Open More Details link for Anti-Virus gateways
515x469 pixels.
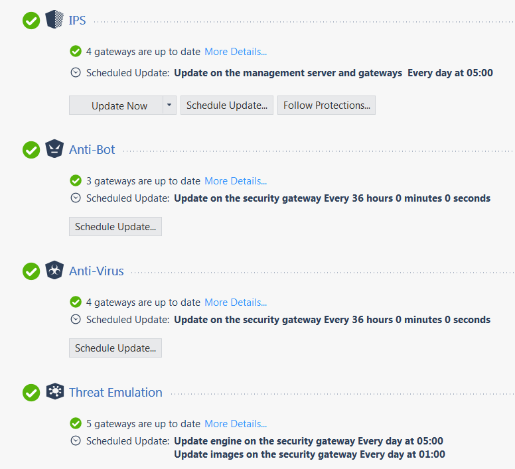coord(236,302)
